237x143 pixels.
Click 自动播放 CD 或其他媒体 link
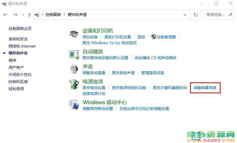pyautogui.click(x=155, y=58)
